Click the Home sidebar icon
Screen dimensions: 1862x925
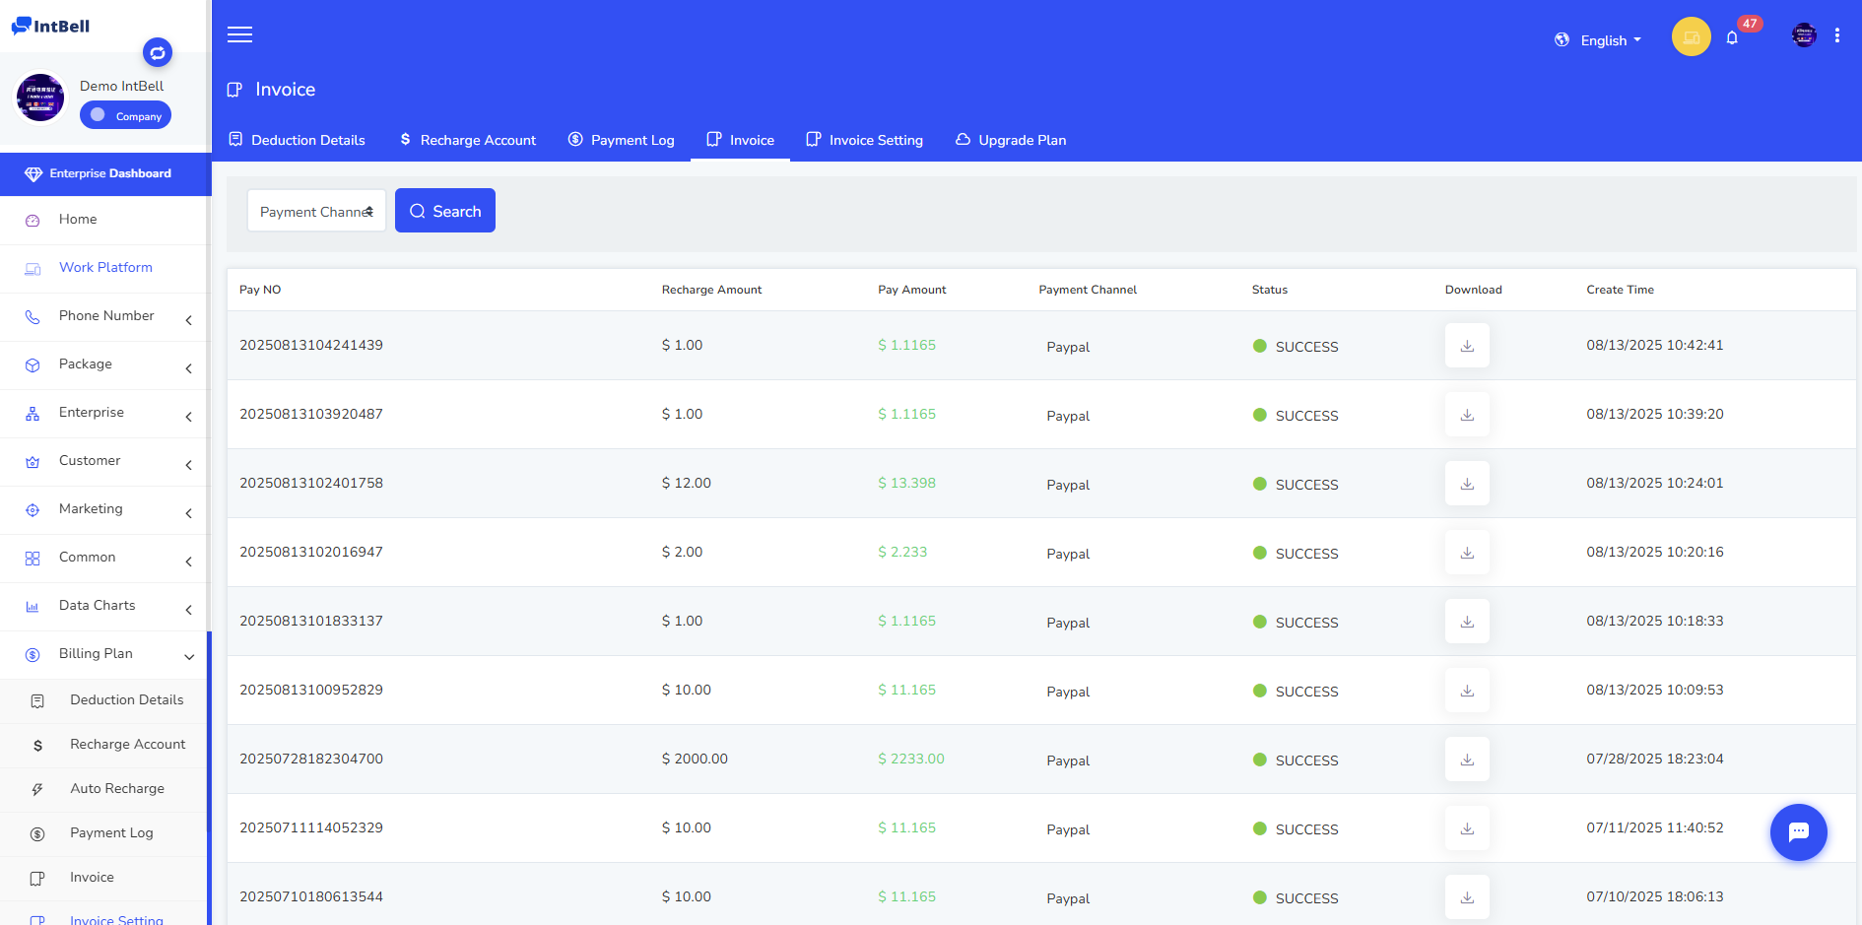click(x=33, y=221)
